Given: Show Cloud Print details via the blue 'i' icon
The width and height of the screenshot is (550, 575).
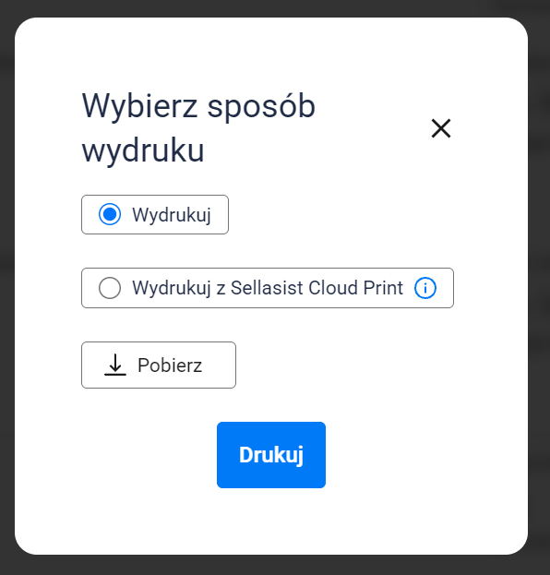Looking at the screenshot, I should pyautogui.click(x=425, y=288).
